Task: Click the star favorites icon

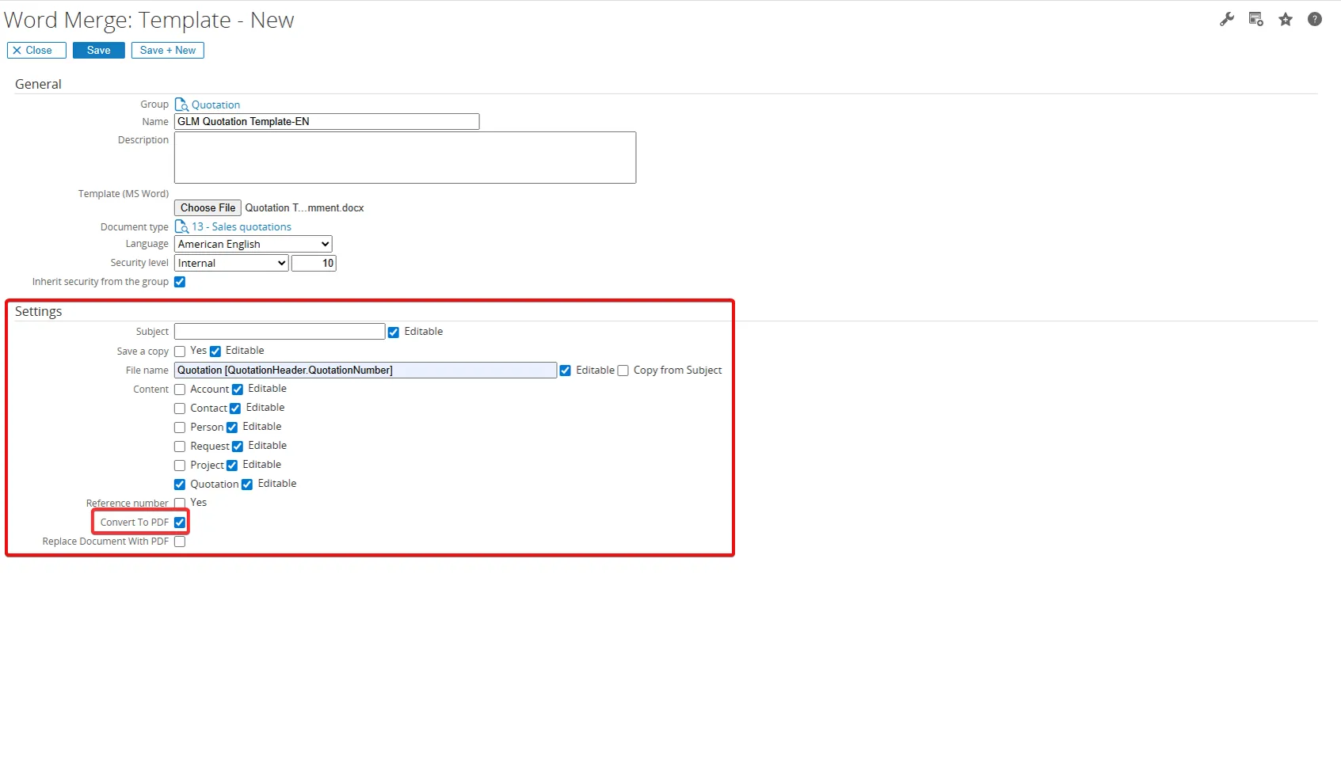Action: coord(1285,20)
